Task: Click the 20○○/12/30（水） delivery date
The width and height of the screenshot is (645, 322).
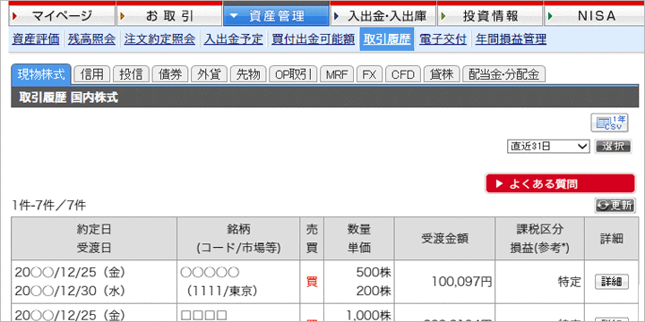Action: 70,291
